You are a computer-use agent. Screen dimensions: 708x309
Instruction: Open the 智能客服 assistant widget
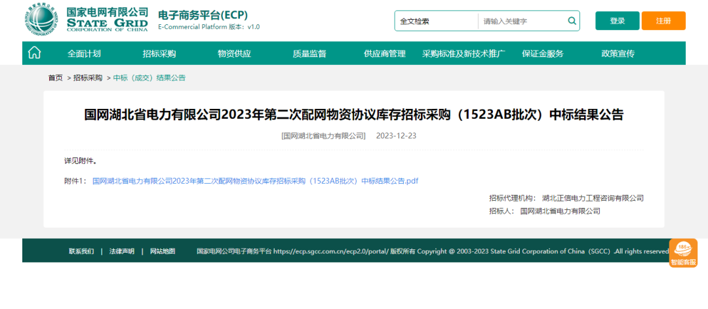tap(683, 253)
